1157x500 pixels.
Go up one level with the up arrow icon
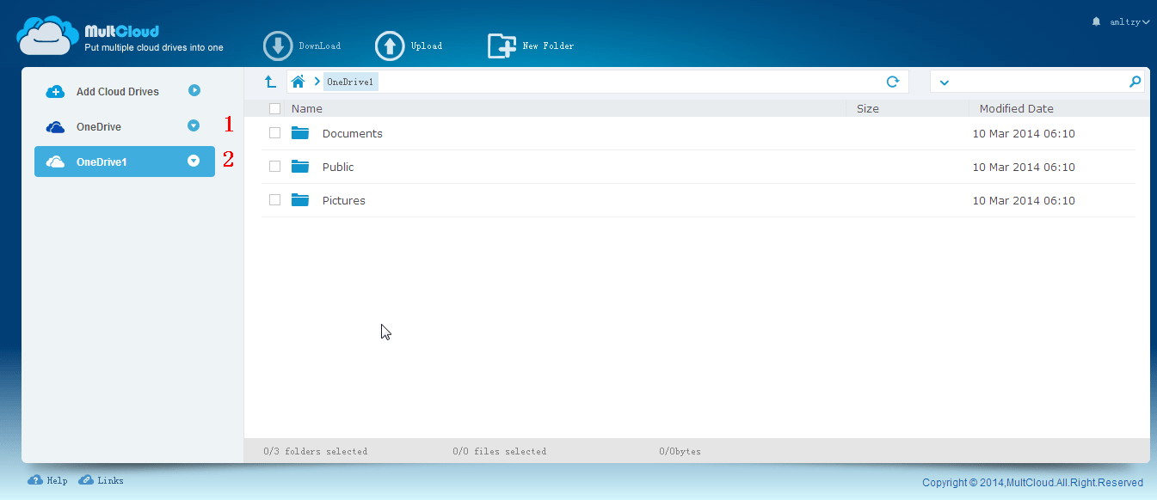click(270, 82)
